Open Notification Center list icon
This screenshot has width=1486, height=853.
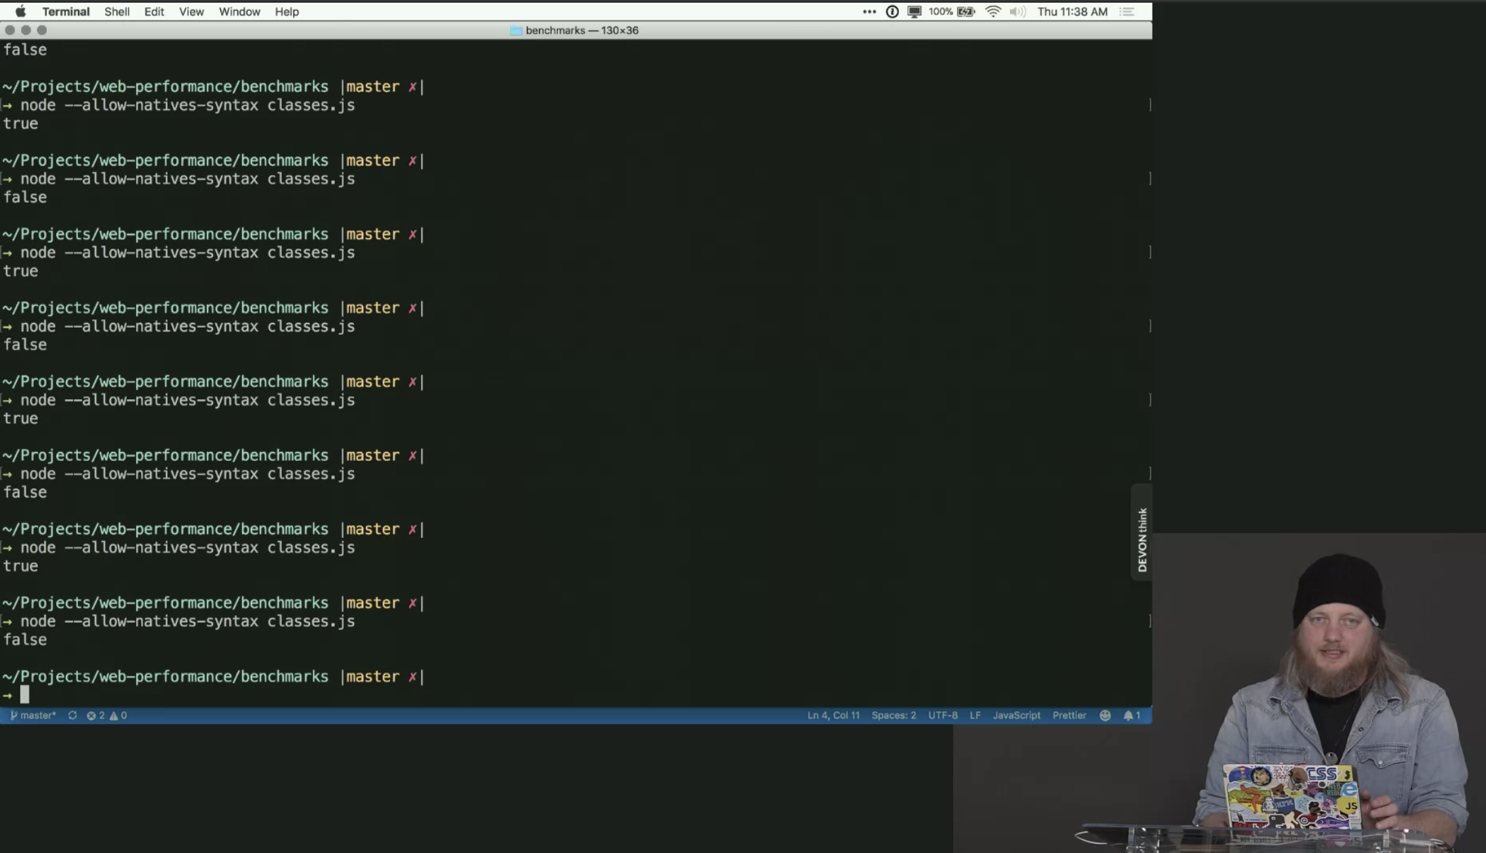click(1127, 12)
